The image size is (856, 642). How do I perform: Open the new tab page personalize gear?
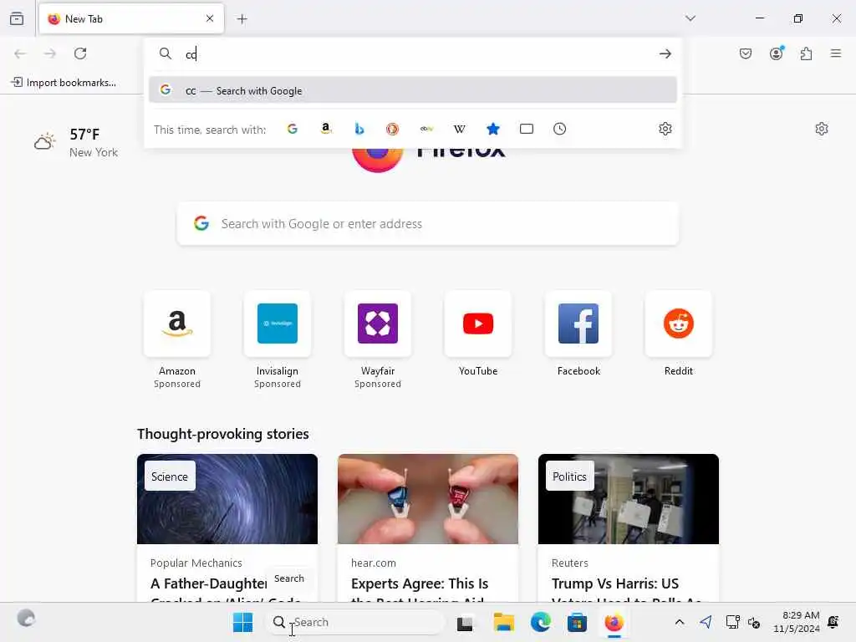822,129
